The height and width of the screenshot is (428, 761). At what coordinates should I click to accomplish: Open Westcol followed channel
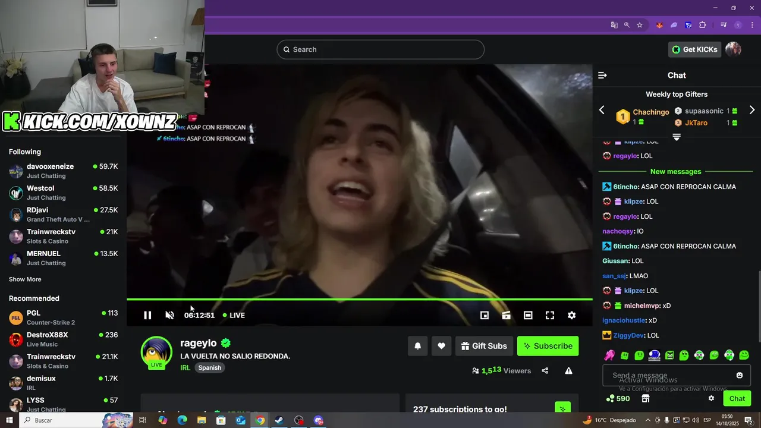[63, 193]
